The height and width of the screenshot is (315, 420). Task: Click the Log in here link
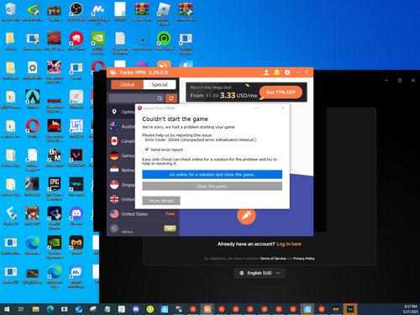[x=289, y=244]
